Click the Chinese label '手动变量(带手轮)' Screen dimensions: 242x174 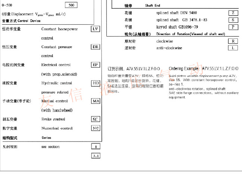pos(17,101)
